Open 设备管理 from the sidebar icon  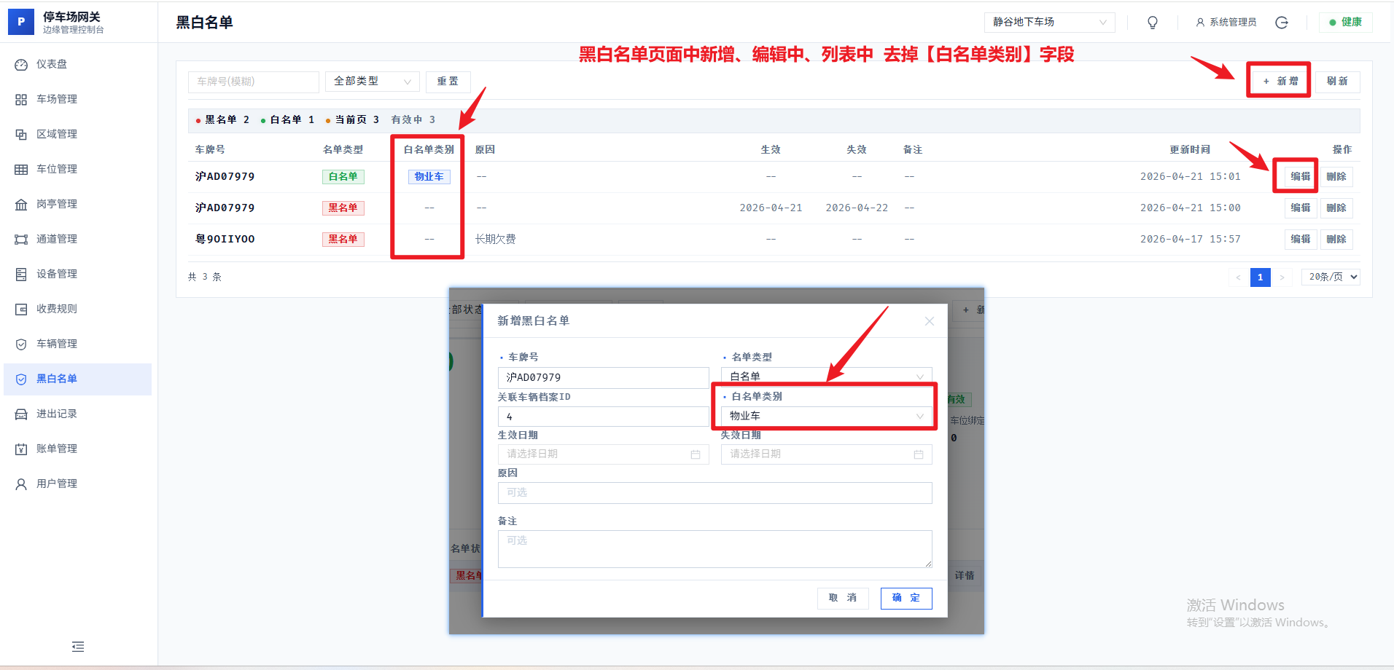coord(20,274)
